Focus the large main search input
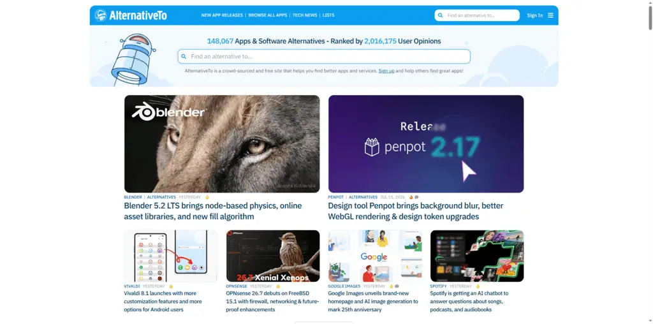Image resolution: width=653 pixels, height=324 pixels. click(324, 56)
